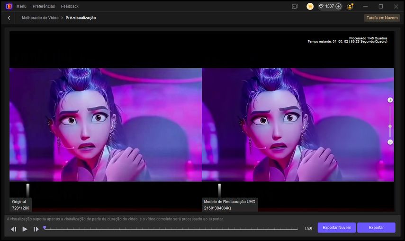Play the preview video
The image size is (405, 241).
click(x=25, y=229)
